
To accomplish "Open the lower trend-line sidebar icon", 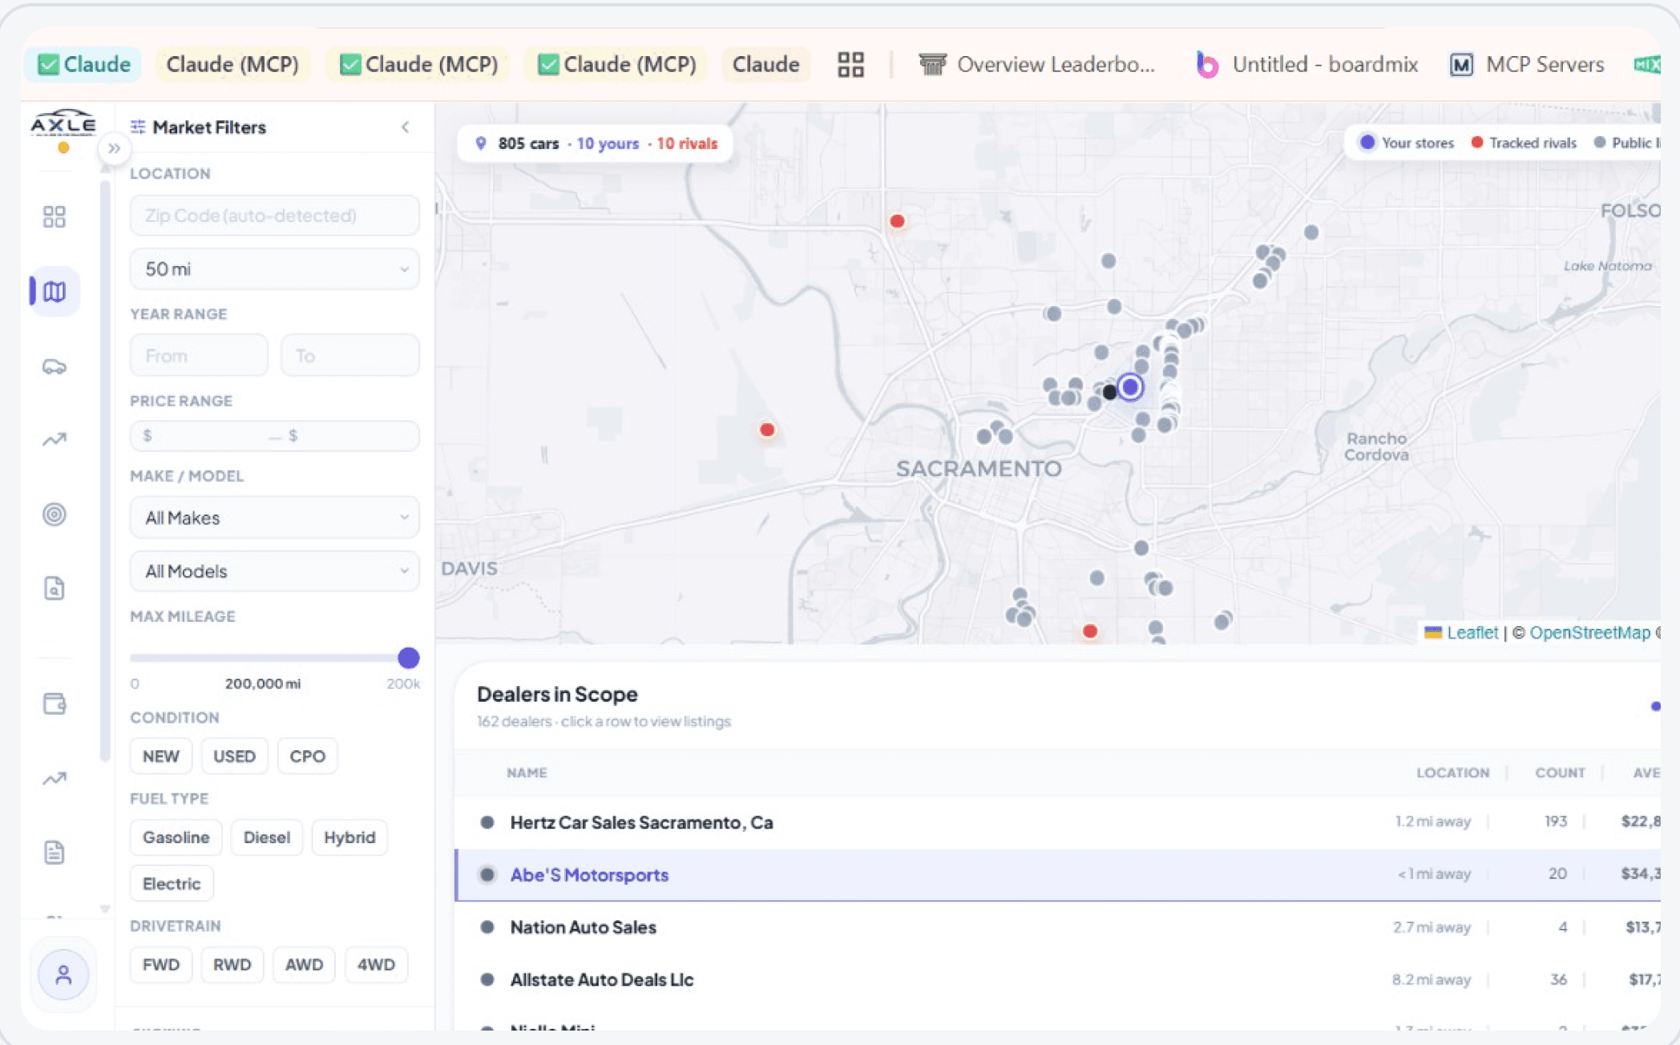I will 54,778.
